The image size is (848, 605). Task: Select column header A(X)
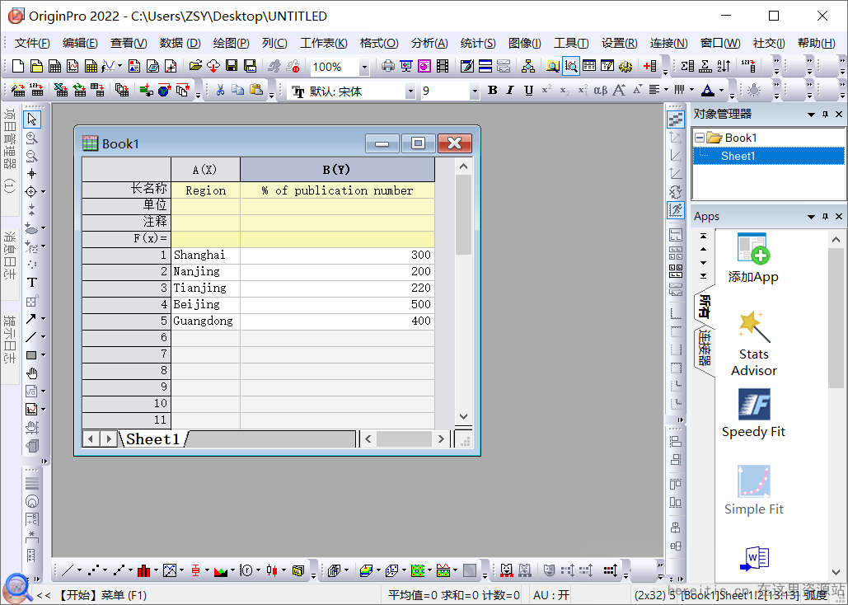205,169
